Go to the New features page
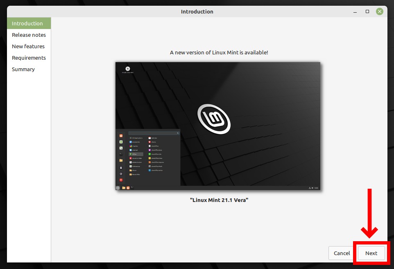This screenshot has height=269, width=394. click(x=29, y=47)
